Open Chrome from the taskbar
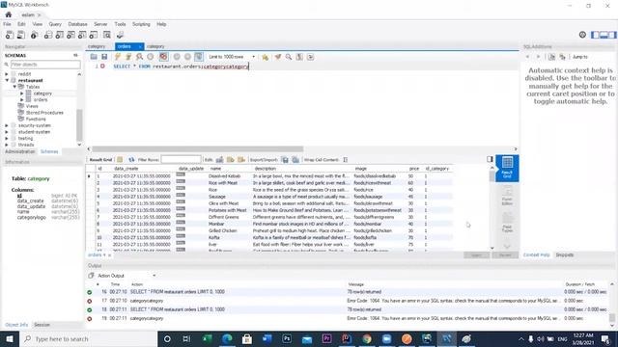This screenshot has width=618, height=347. (x=367, y=338)
